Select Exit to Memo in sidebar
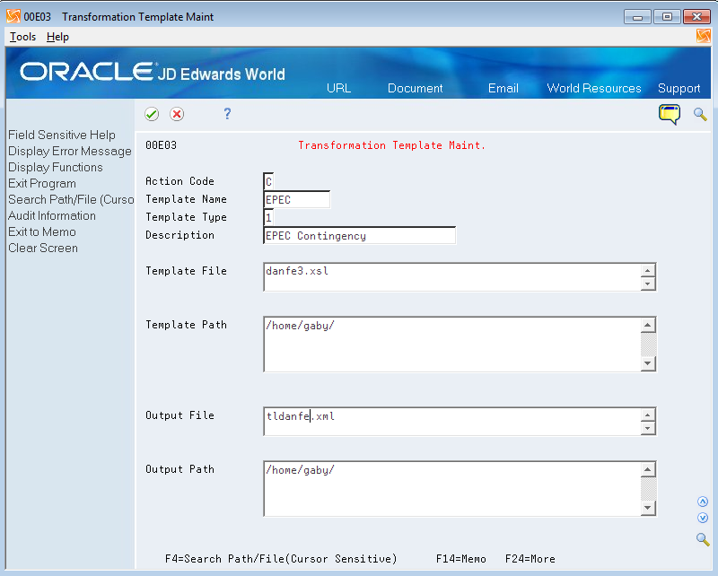This screenshot has width=718, height=576. (x=42, y=231)
